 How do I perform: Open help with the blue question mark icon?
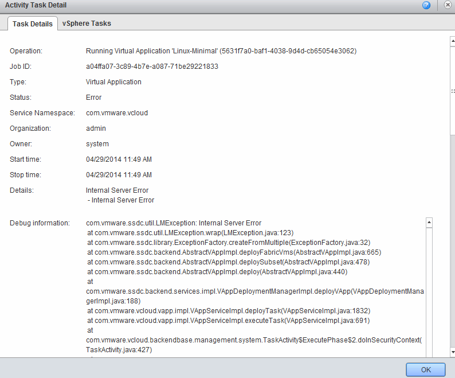[426, 5]
